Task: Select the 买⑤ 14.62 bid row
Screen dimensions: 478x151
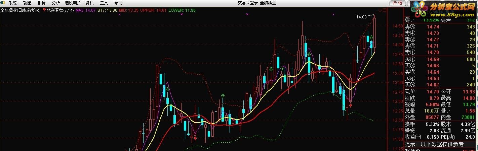Action: tap(440, 85)
